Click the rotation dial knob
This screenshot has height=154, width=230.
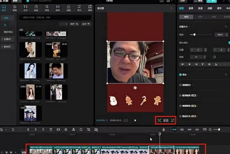(x=214, y=57)
